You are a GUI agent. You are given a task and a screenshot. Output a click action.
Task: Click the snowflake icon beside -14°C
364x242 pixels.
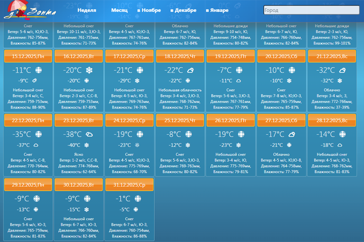click(x=343, y=134)
